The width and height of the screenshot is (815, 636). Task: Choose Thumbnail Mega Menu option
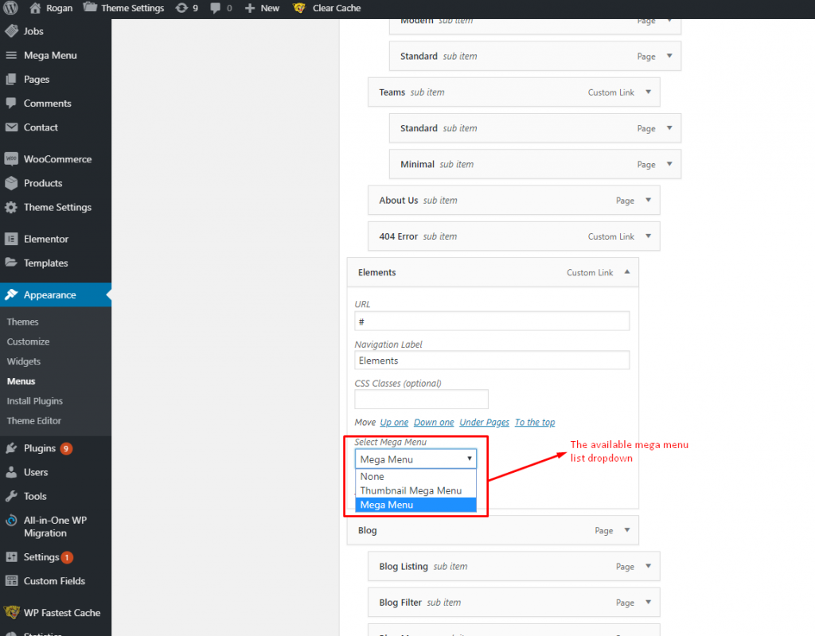[415, 490]
